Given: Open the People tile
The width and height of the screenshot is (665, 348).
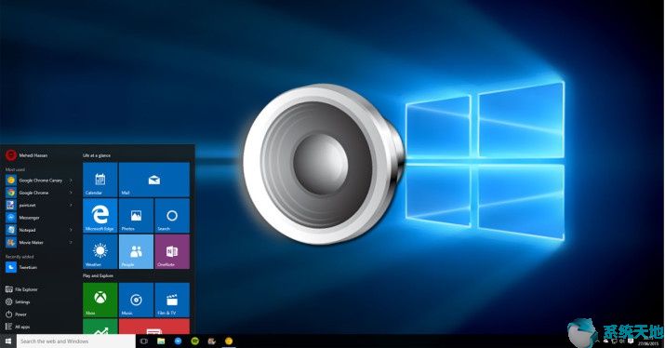Looking at the screenshot, I should point(136,251).
